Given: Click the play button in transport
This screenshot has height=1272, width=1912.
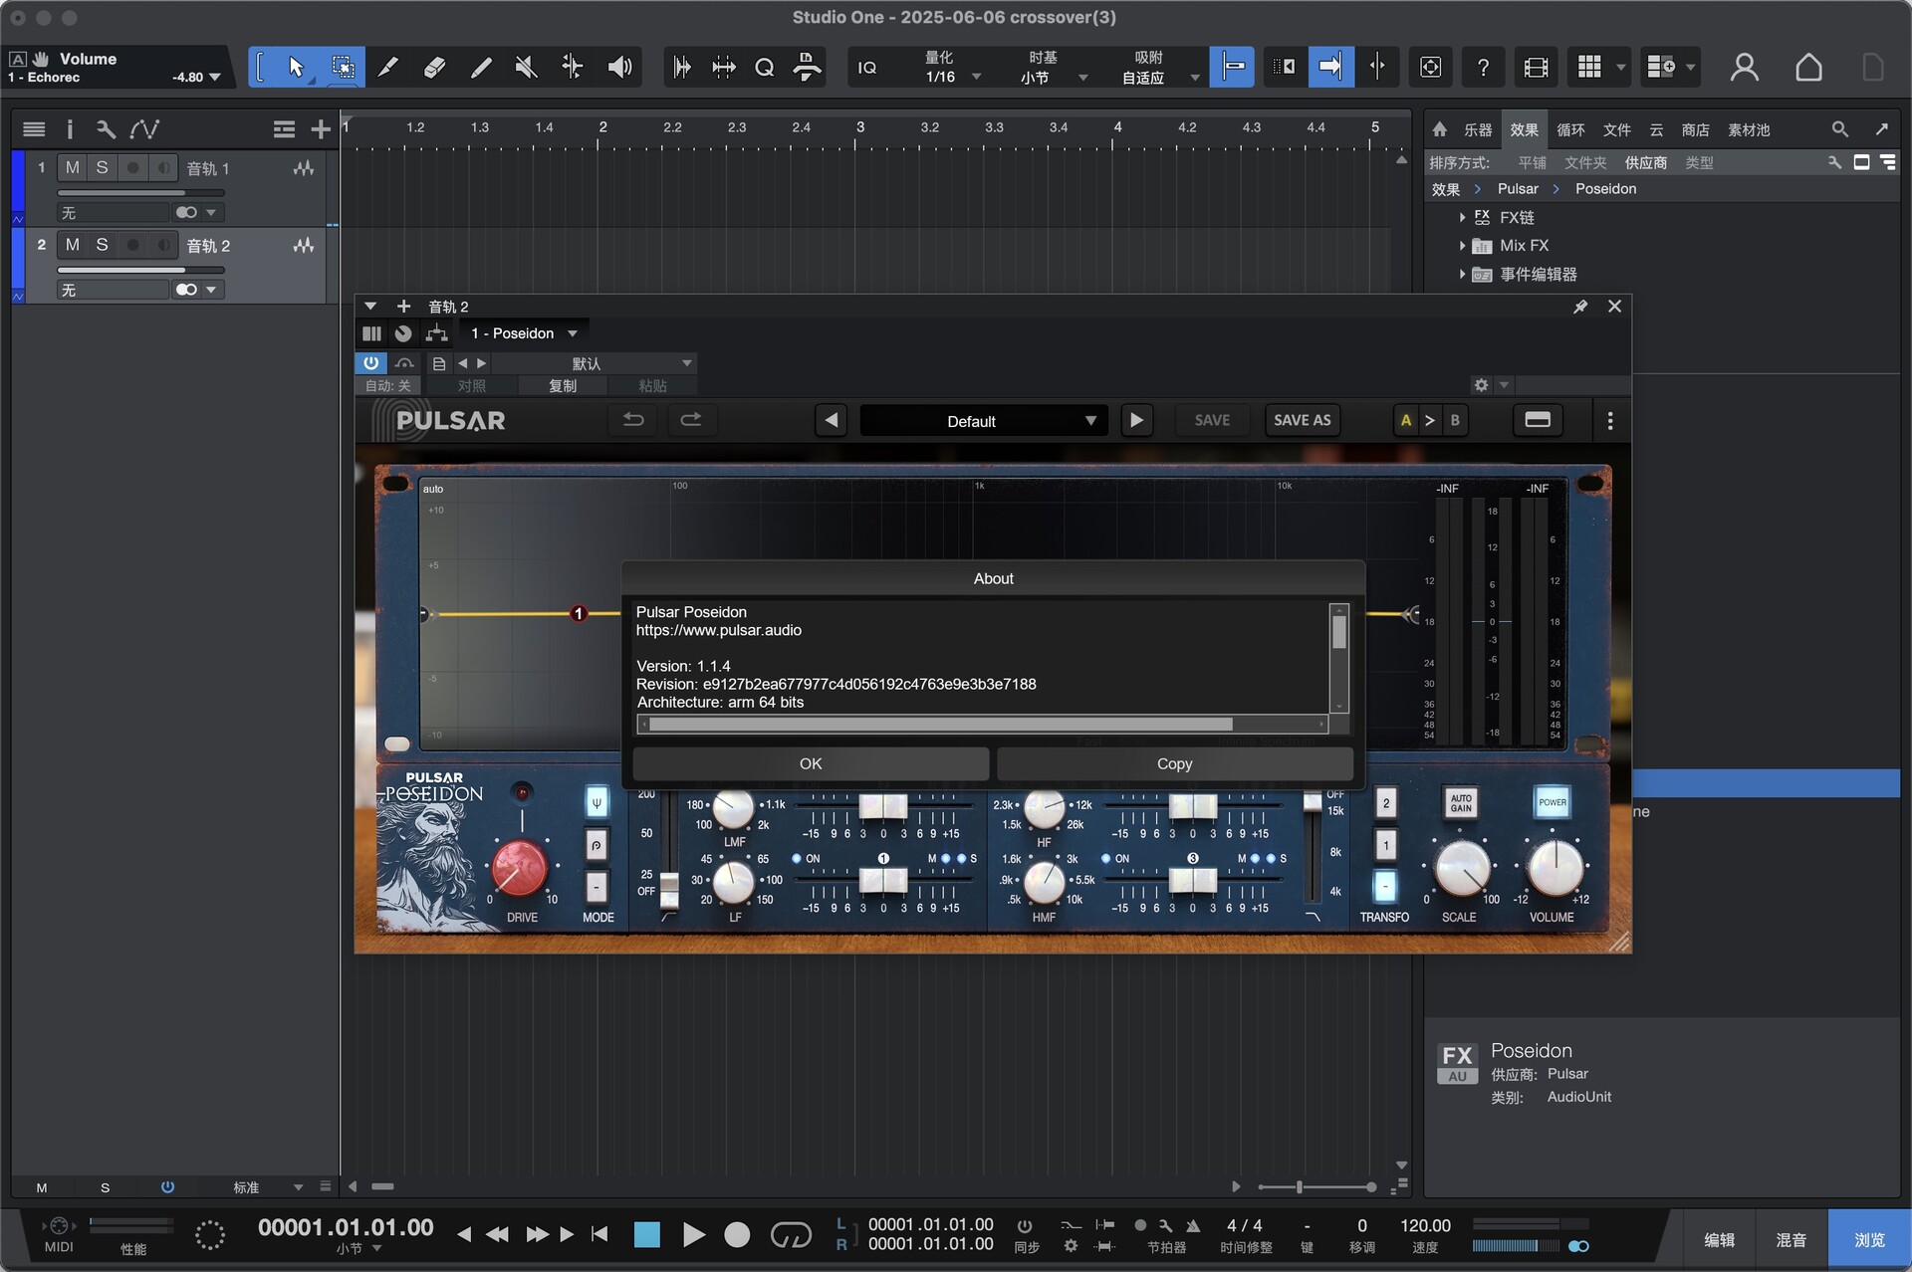Looking at the screenshot, I should point(693,1235).
